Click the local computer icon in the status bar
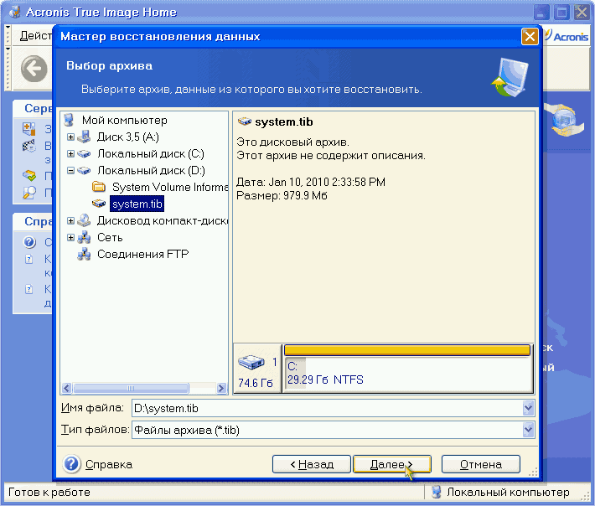 click(x=437, y=492)
